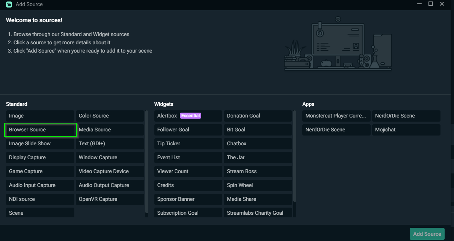Maximize the Add Source window
This screenshot has height=241, width=454.
point(431,4)
